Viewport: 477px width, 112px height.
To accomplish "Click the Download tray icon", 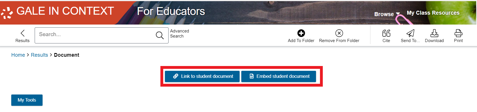I will click(x=434, y=33).
